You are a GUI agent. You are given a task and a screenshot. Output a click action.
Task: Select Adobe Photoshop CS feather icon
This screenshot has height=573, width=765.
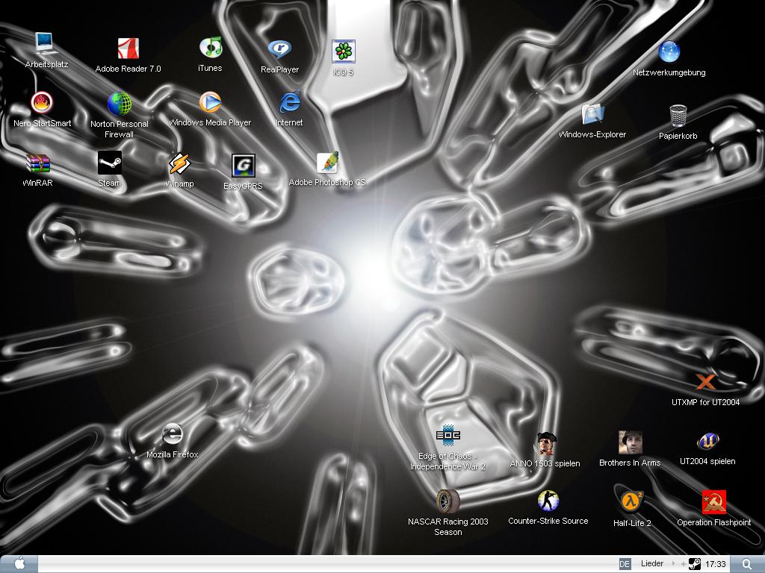click(x=327, y=162)
